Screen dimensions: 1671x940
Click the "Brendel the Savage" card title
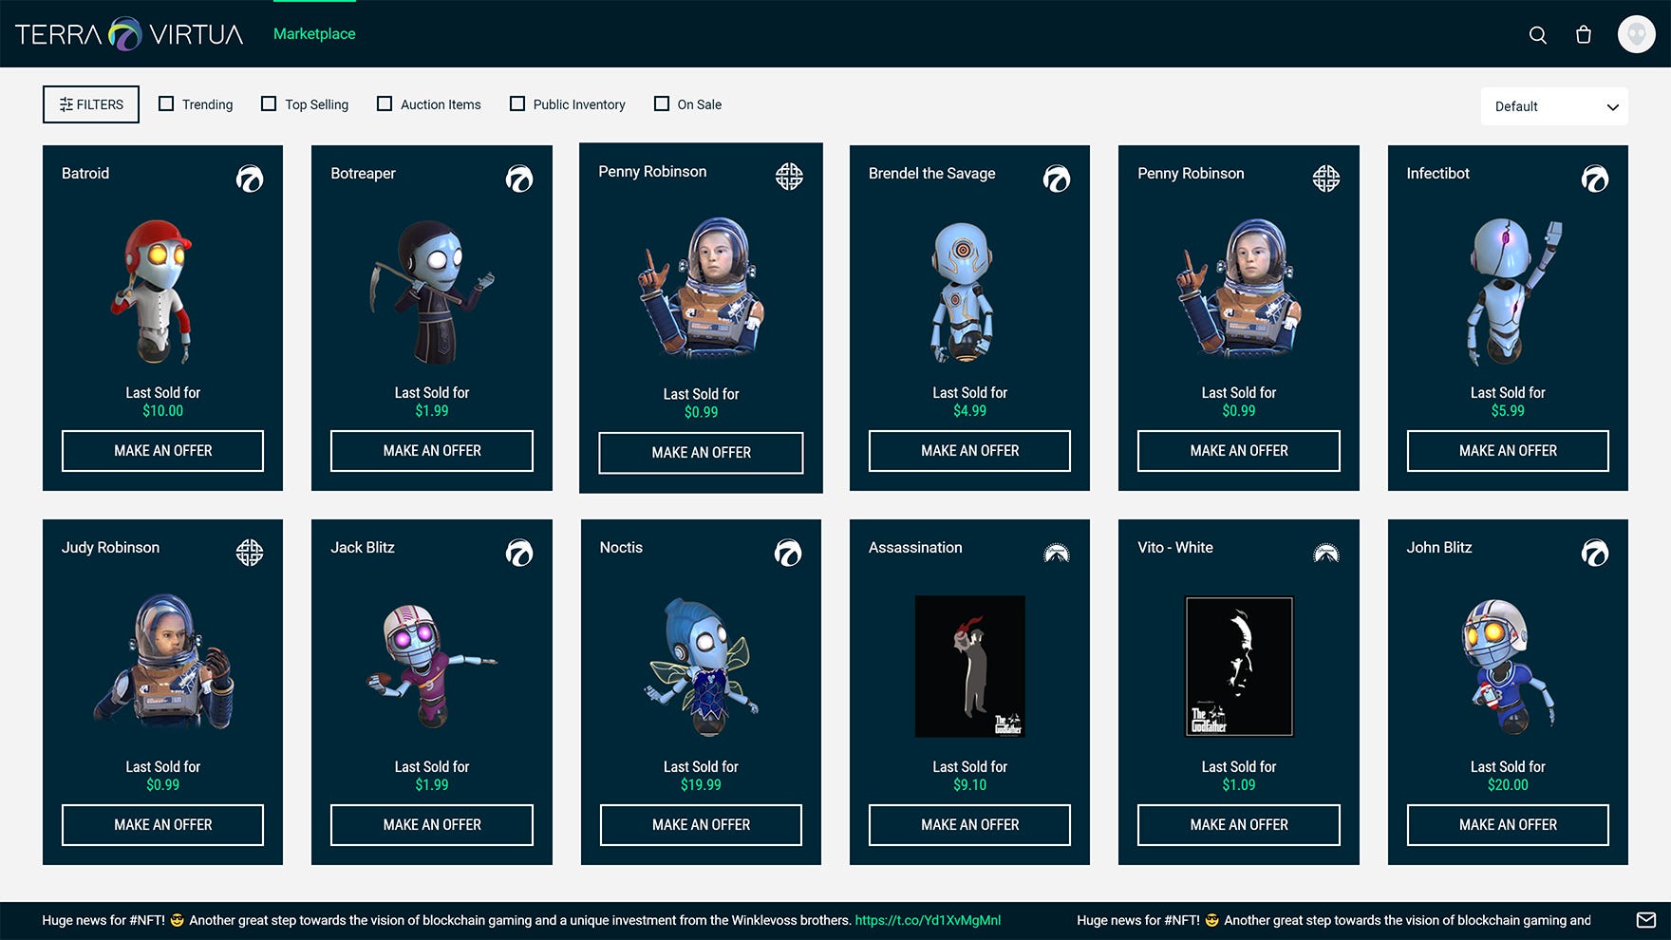(932, 173)
